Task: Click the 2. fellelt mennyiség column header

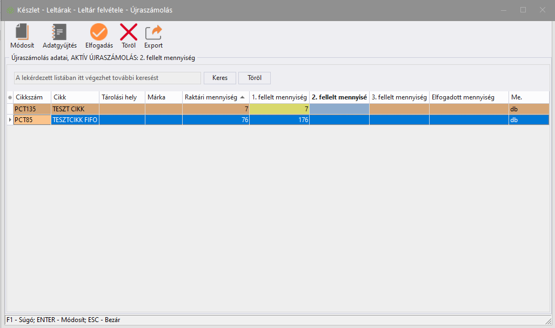Action: point(339,97)
